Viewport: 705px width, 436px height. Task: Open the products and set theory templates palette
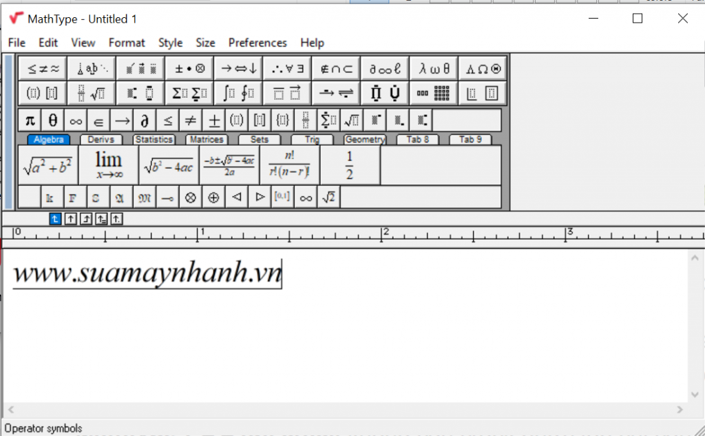click(385, 93)
